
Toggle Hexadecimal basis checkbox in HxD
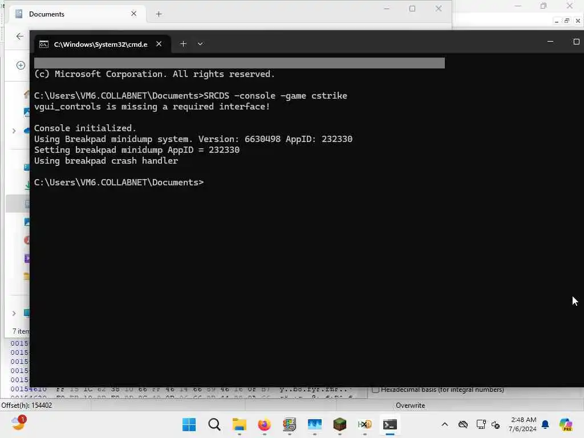click(375, 390)
